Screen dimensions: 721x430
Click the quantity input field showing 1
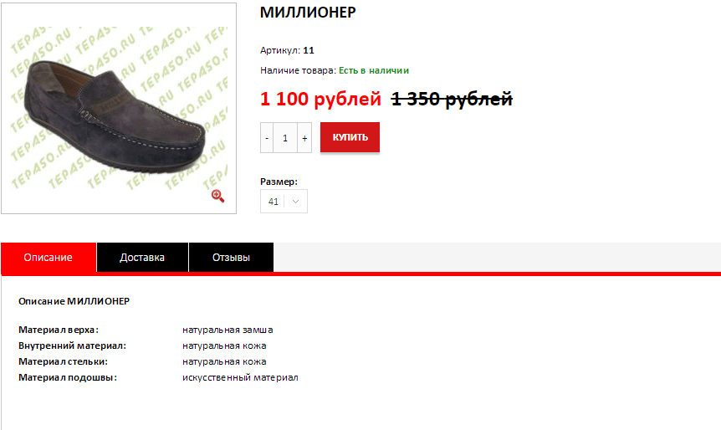point(285,137)
